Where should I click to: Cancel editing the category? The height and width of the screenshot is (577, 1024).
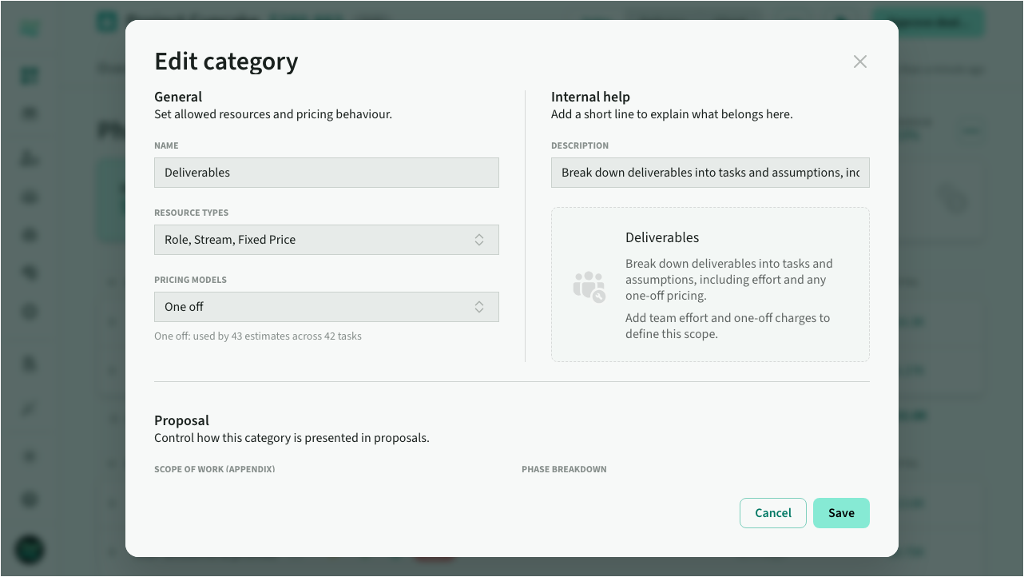point(772,513)
